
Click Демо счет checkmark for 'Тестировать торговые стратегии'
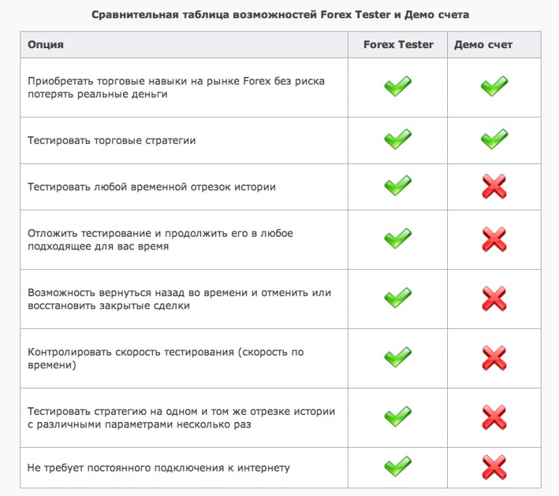(494, 140)
